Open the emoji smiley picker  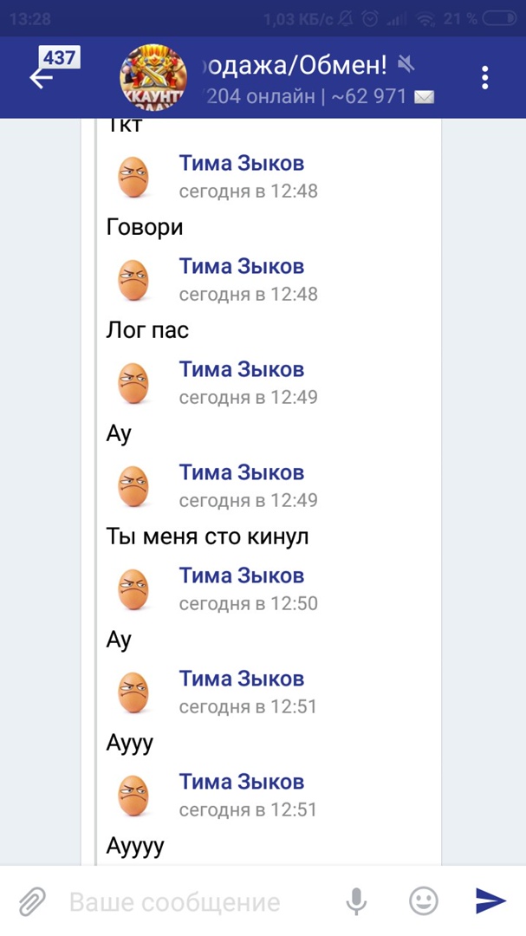[x=423, y=902]
